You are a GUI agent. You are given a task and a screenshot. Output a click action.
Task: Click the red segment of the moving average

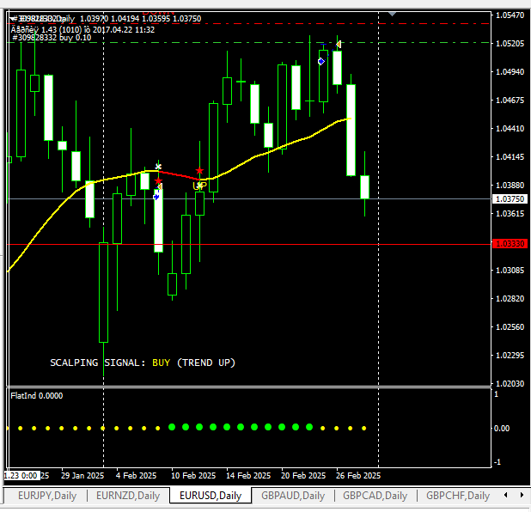180,175
